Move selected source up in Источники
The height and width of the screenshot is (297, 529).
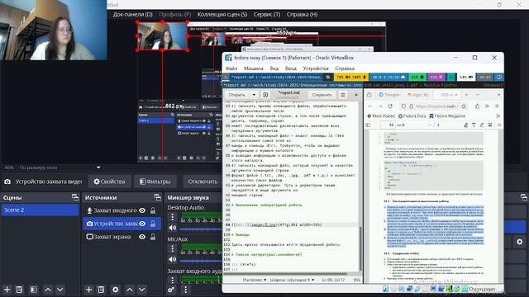[130, 290]
